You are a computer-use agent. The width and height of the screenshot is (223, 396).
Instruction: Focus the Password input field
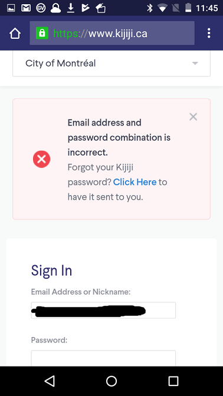tap(103, 358)
